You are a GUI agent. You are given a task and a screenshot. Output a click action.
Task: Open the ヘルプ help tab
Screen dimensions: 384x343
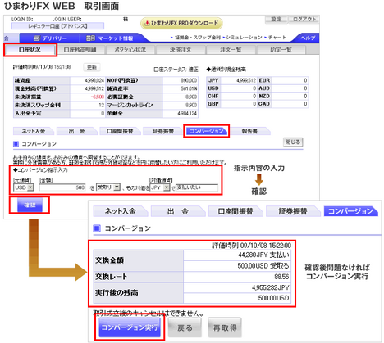pyautogui.click(x=308, y=38)
